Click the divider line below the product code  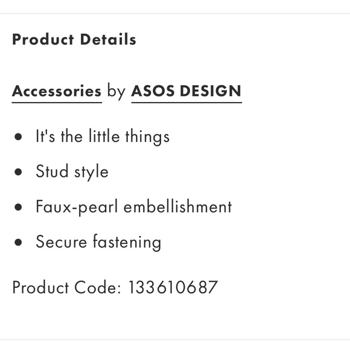pos(175,340)
